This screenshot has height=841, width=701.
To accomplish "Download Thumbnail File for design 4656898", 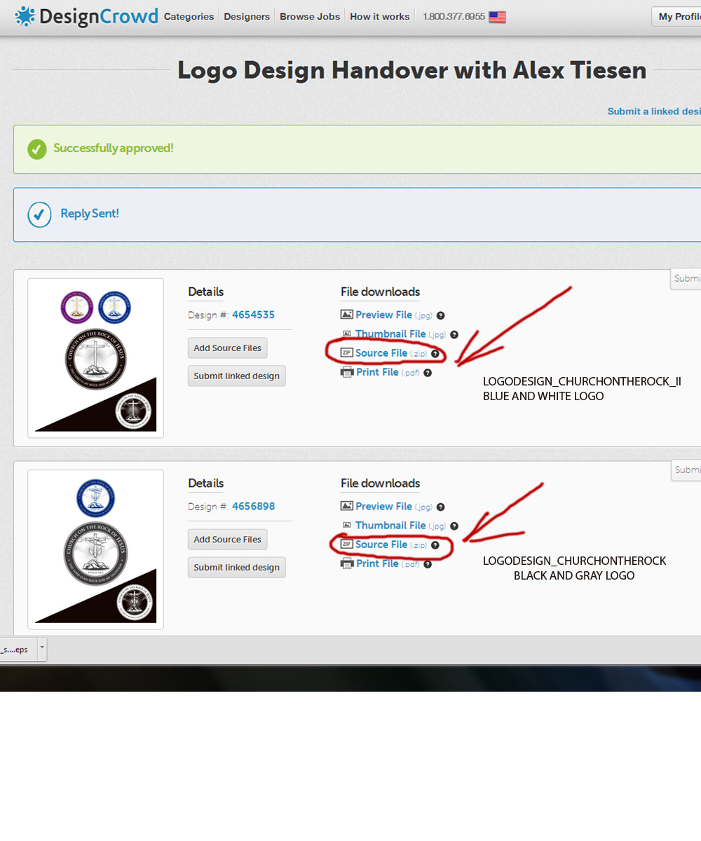I will [390, 525].
